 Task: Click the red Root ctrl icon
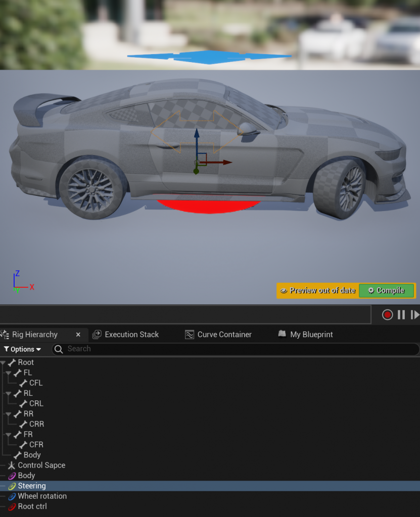click(12, 507)
